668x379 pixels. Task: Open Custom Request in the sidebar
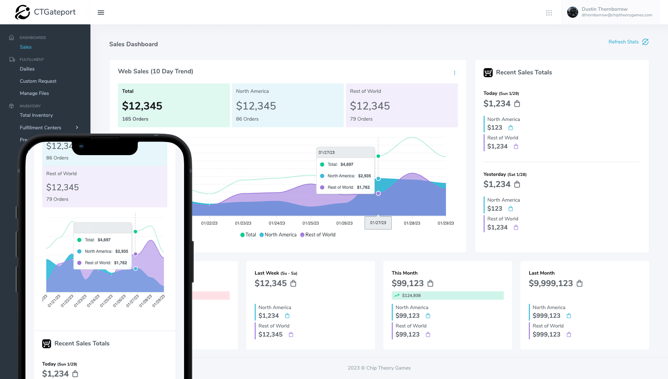(x=38, y=81)
